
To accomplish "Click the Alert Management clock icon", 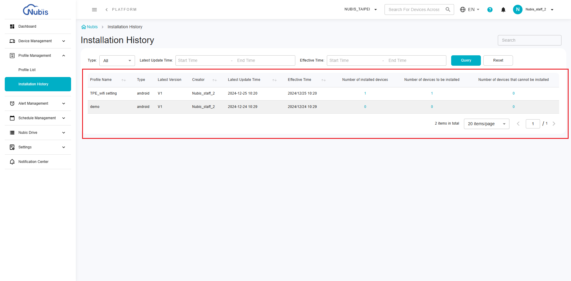I will click(12, 103).
